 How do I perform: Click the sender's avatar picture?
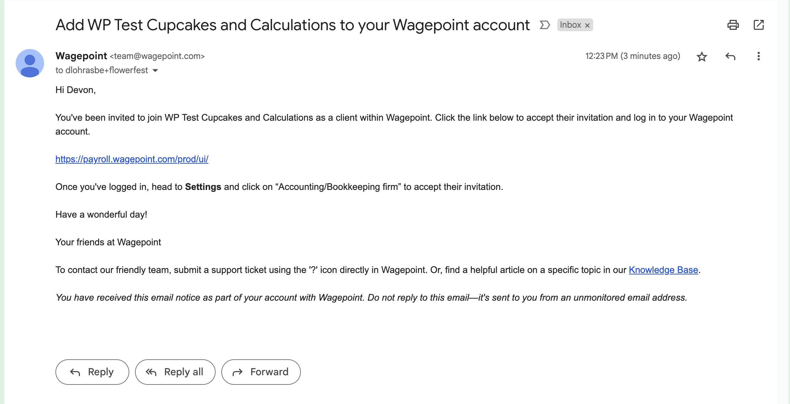[30, 63]
